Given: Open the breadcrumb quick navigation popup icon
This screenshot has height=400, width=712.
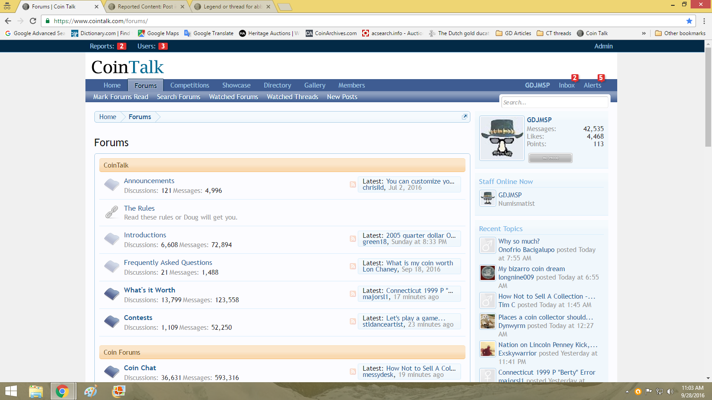Looking at the screenshot, I should (465, 116).
